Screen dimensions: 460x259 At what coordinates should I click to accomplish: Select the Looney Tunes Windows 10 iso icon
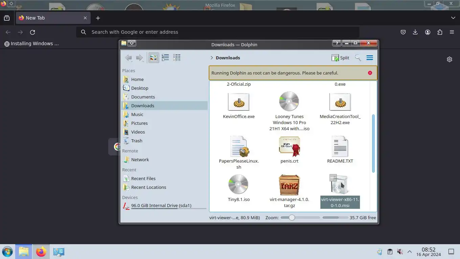click(289, 102)
